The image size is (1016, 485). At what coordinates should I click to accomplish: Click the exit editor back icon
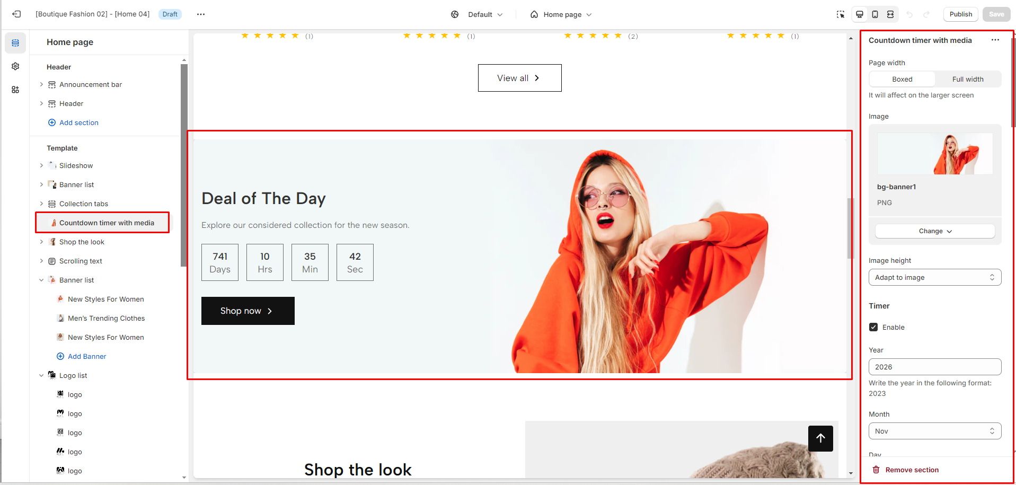coord(16,14)
